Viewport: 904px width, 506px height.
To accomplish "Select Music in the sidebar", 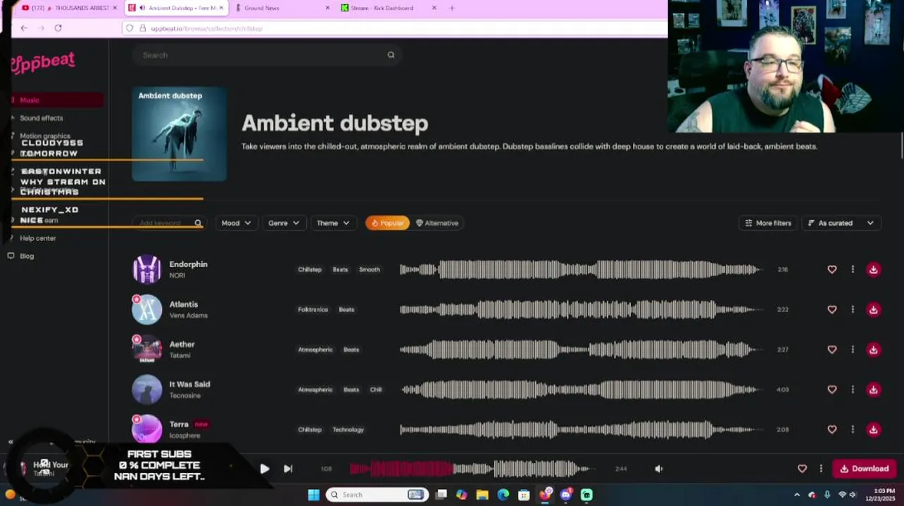I will point(56,100).
